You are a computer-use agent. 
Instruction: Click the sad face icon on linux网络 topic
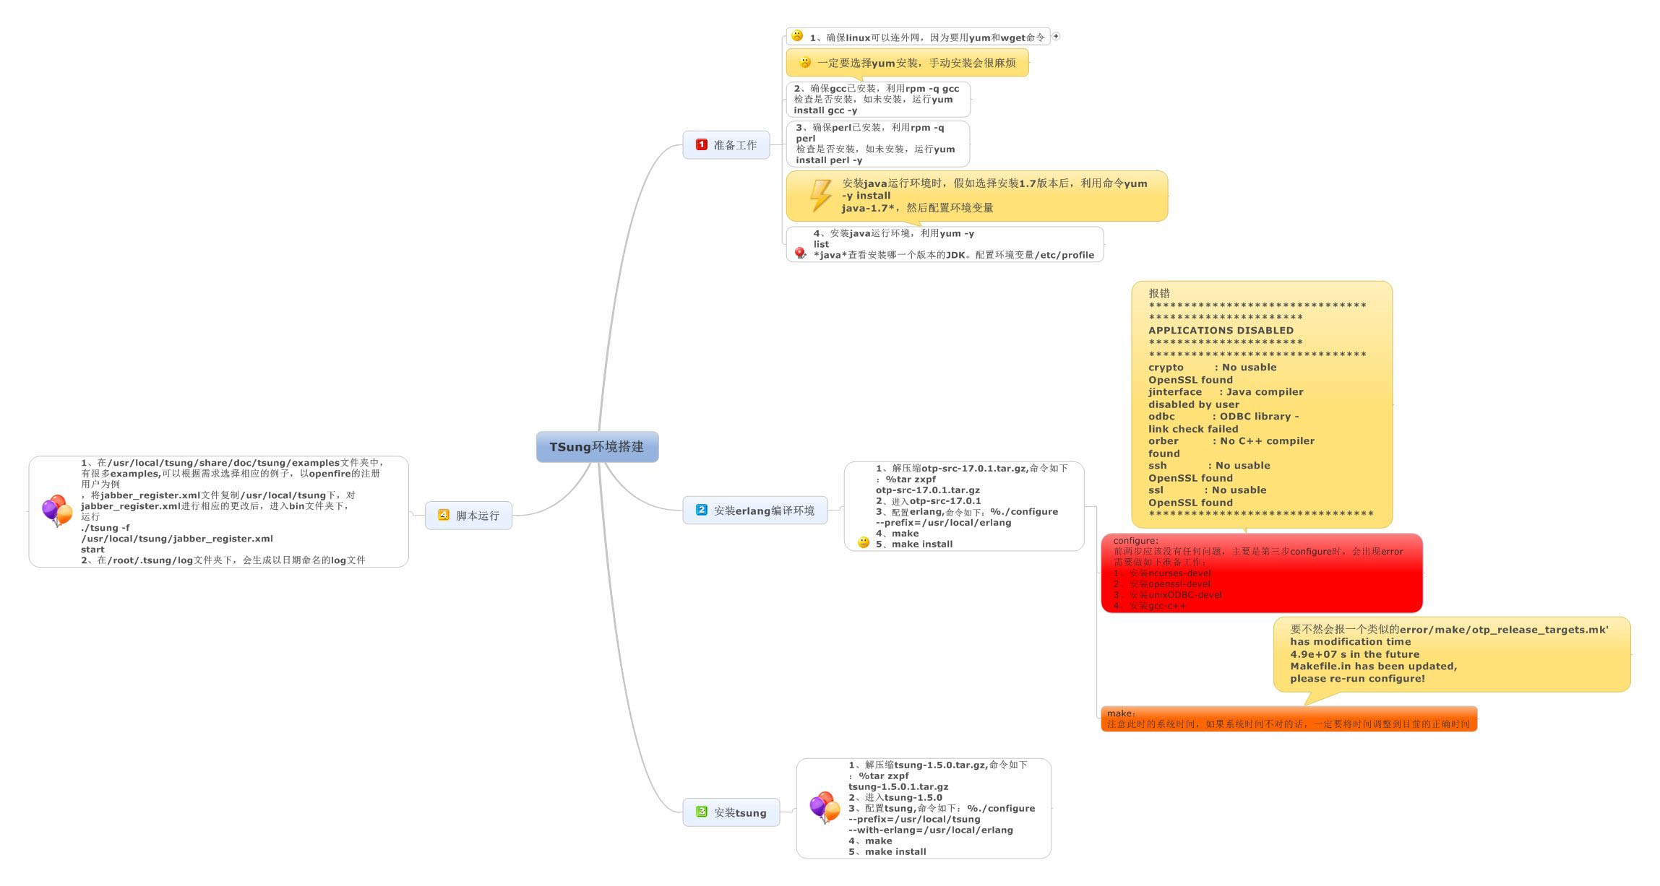coord(796,35)
